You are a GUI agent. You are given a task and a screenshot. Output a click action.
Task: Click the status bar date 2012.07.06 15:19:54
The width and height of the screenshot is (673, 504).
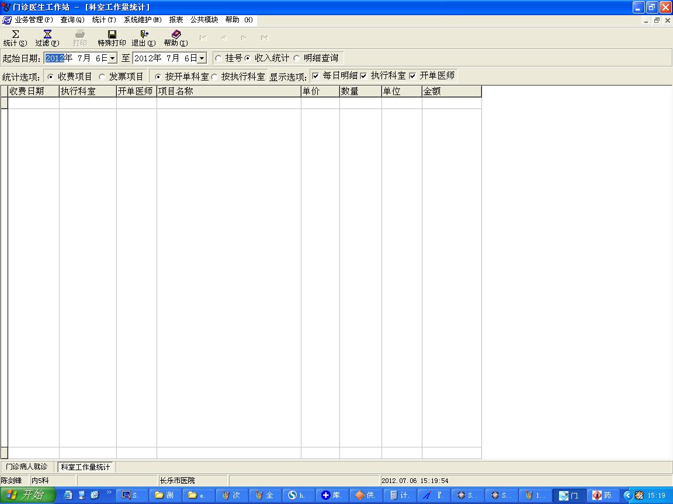[415, 481]
